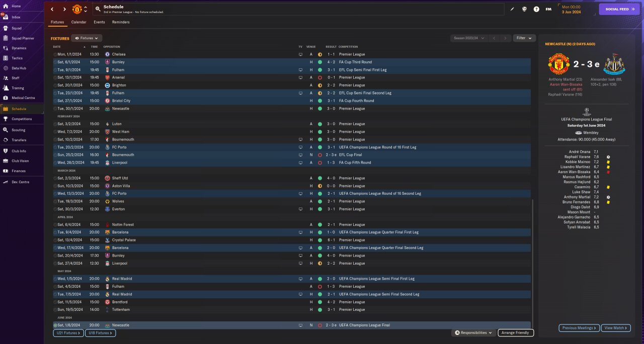This screenshot has height=344, width=644.
Task: Click the search magnifier icon
Action: (x=97, y=9)
